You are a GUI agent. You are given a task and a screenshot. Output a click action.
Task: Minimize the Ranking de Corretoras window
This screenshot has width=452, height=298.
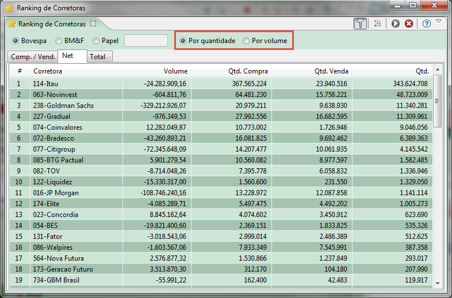397,5
